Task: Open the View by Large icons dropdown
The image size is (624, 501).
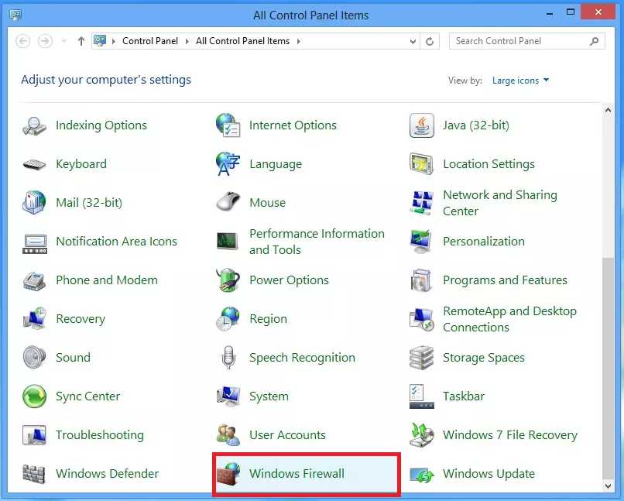Action: pyautogui.click(x=520, y=81)
